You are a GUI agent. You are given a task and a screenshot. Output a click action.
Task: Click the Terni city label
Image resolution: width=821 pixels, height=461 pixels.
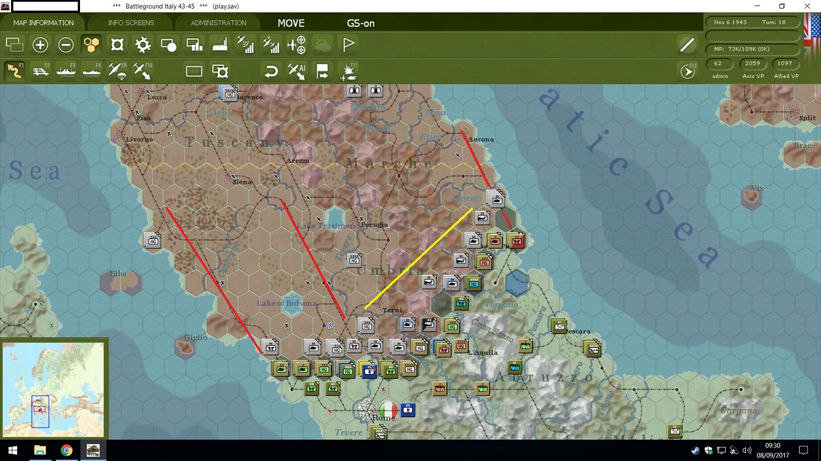point(392,310)
